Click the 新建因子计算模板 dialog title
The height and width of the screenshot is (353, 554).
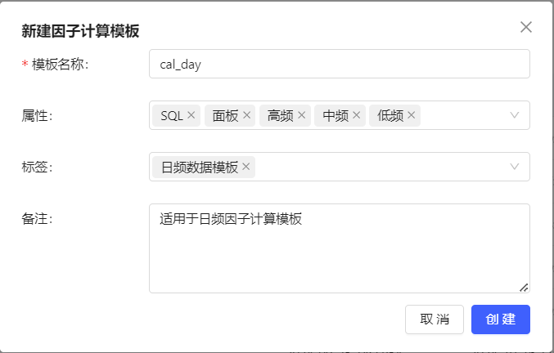pyautogui.click(x=80, y=31)
